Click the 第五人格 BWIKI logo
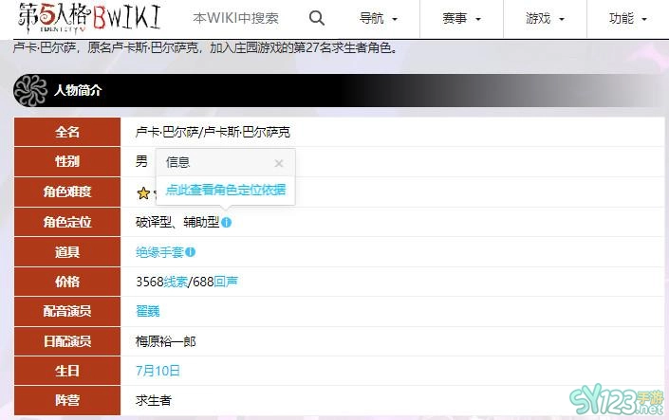Image resolution: width=669 pixels, height=420 pixels. coord(89,18)
